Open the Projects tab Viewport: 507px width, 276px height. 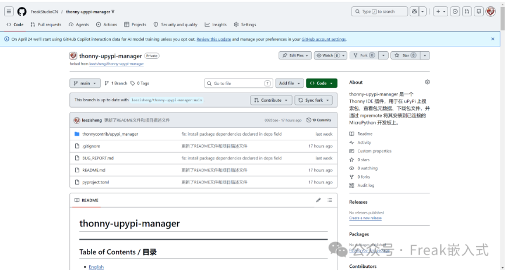click(135, 24)
